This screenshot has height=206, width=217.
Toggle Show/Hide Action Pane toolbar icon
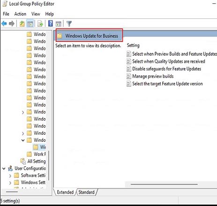59,24
